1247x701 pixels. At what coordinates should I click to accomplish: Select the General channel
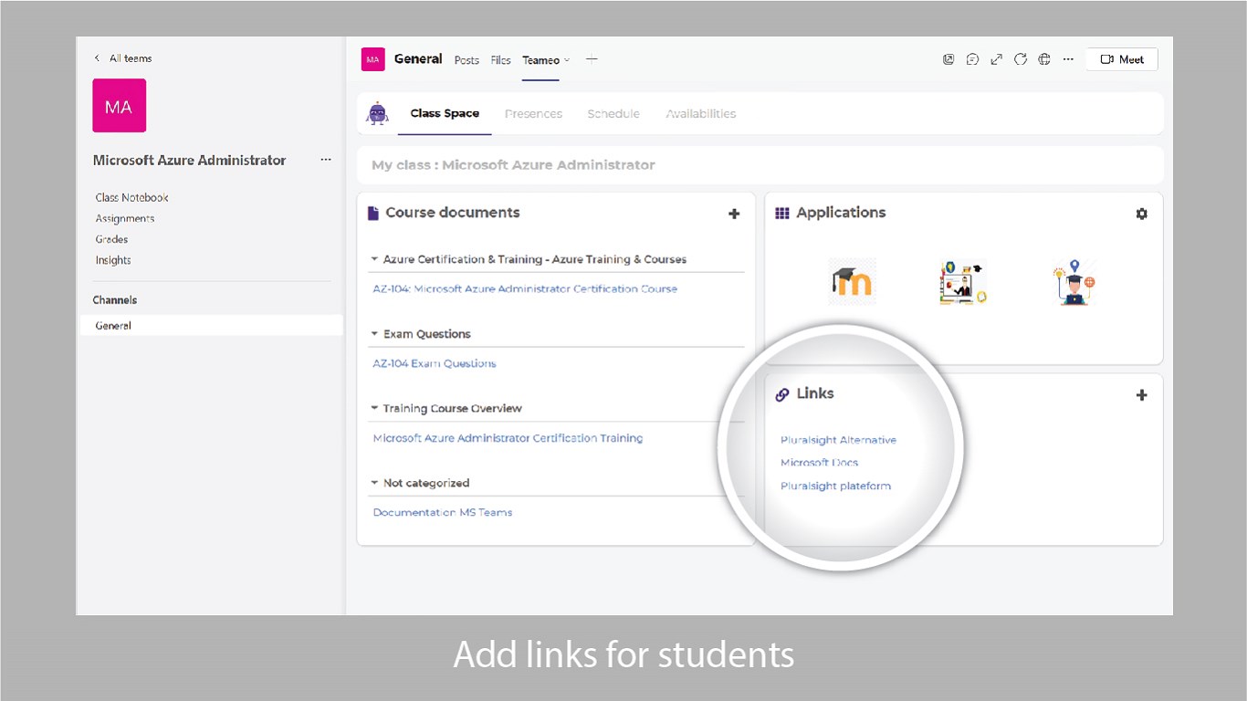coord(212,326)
